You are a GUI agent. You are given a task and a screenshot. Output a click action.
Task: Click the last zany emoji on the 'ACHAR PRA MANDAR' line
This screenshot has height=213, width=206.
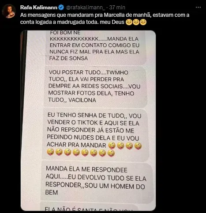pyautogui.click(x=138, y=146)
